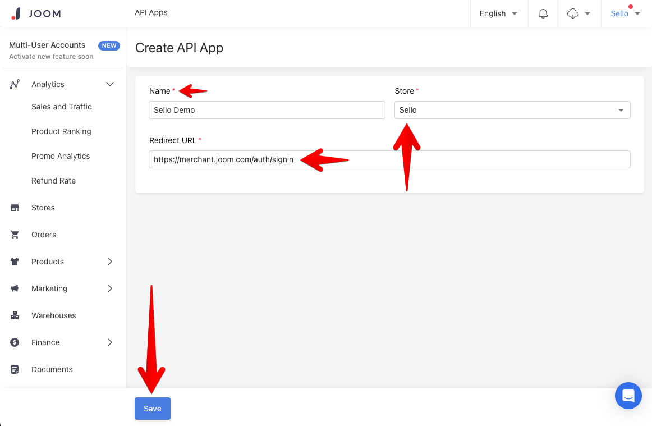Expand the Marketing submenu chevron

coord(110,288)
